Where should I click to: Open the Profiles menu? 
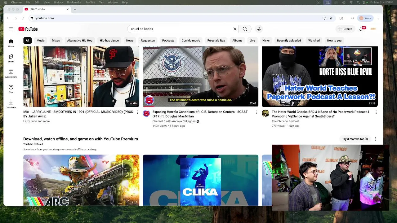[x=90, y=2]
